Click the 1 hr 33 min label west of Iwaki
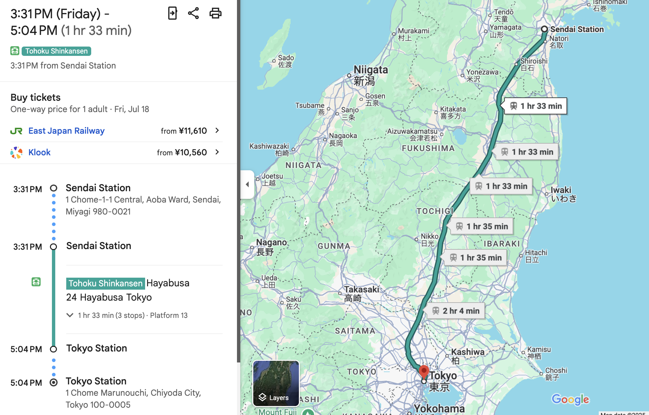This screenshot has height=415, width=649. [501, 186]
